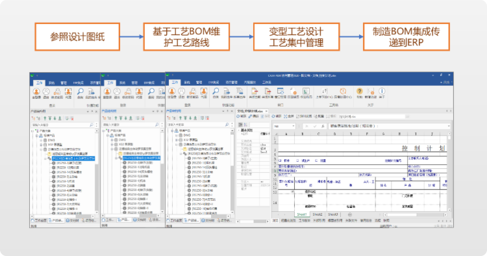Click re-login user icon in the leftmost window
Viewport: 487px width, 256px height.
[36, 92]
